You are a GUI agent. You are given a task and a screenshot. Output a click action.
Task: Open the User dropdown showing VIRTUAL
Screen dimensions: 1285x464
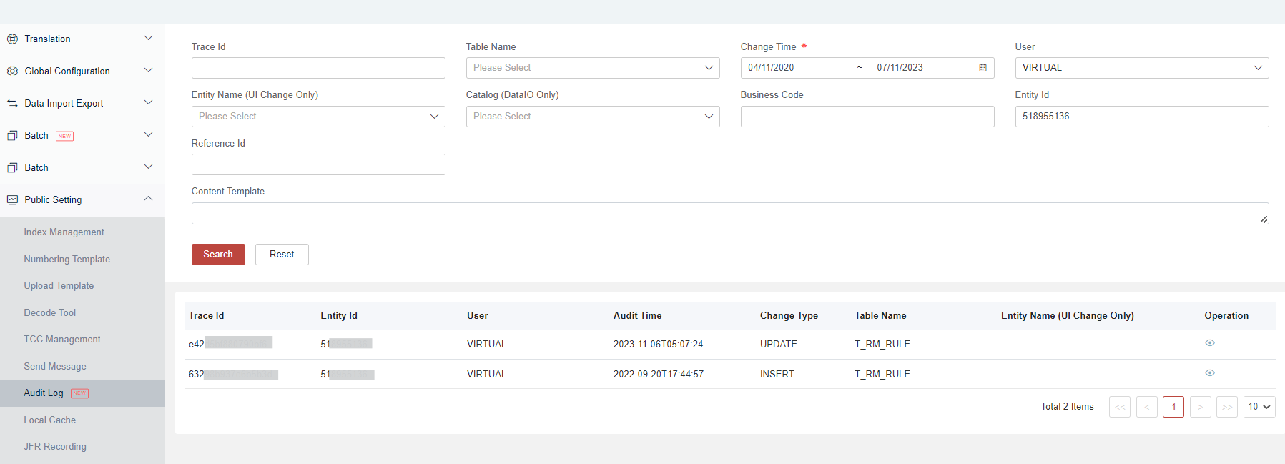click(1141, 68)
